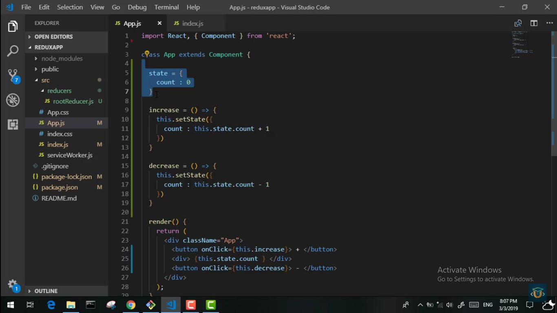Open the Go menu
The height and width of the screenshot is (313, 557).
116,7
